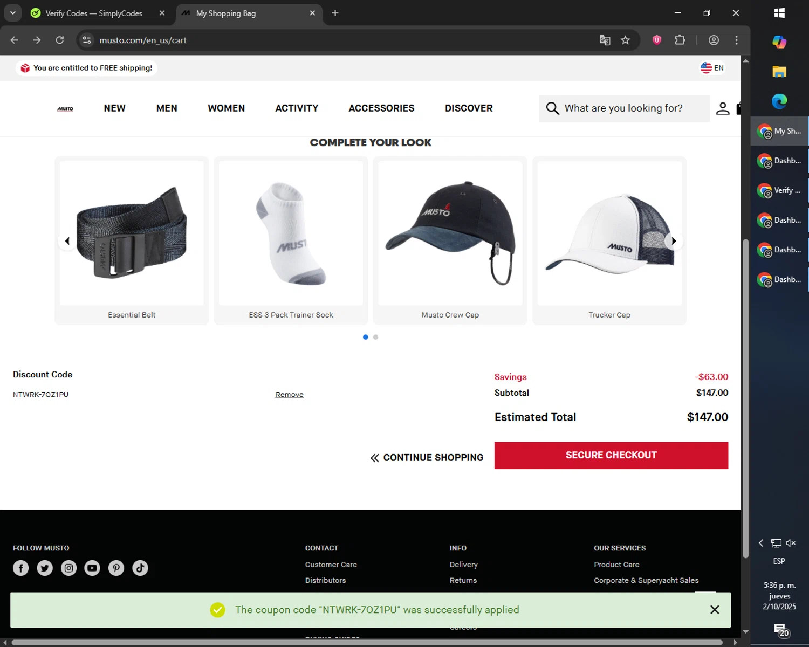The width and height of the screenshot is (809, 647).
Task: Open the Musto YouTube icon
Action: tap(92, 568)
